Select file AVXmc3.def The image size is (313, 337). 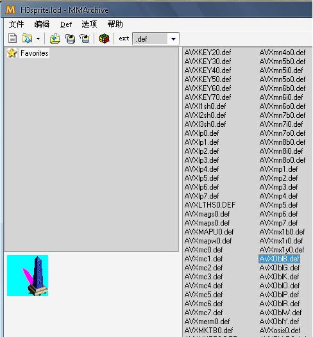(203, 277)
